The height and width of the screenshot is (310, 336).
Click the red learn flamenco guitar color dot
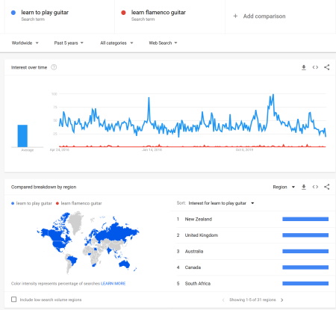click(x=123, y=13)
